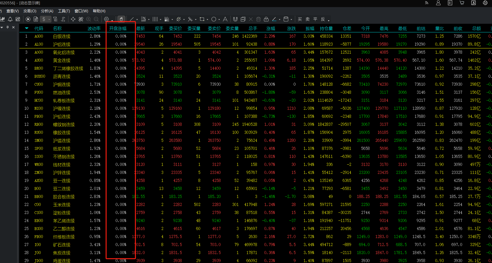Expand the save template dropdown arrow

point(291,20)
